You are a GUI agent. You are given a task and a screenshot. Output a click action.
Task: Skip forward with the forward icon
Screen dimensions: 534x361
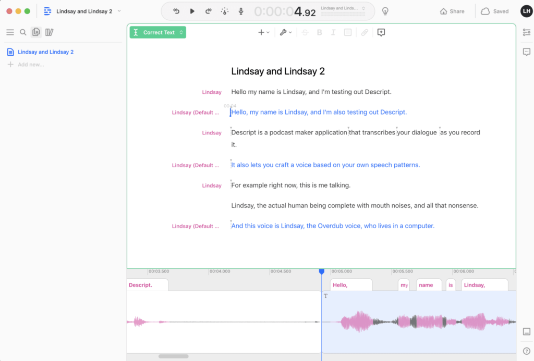pos(208,11)
